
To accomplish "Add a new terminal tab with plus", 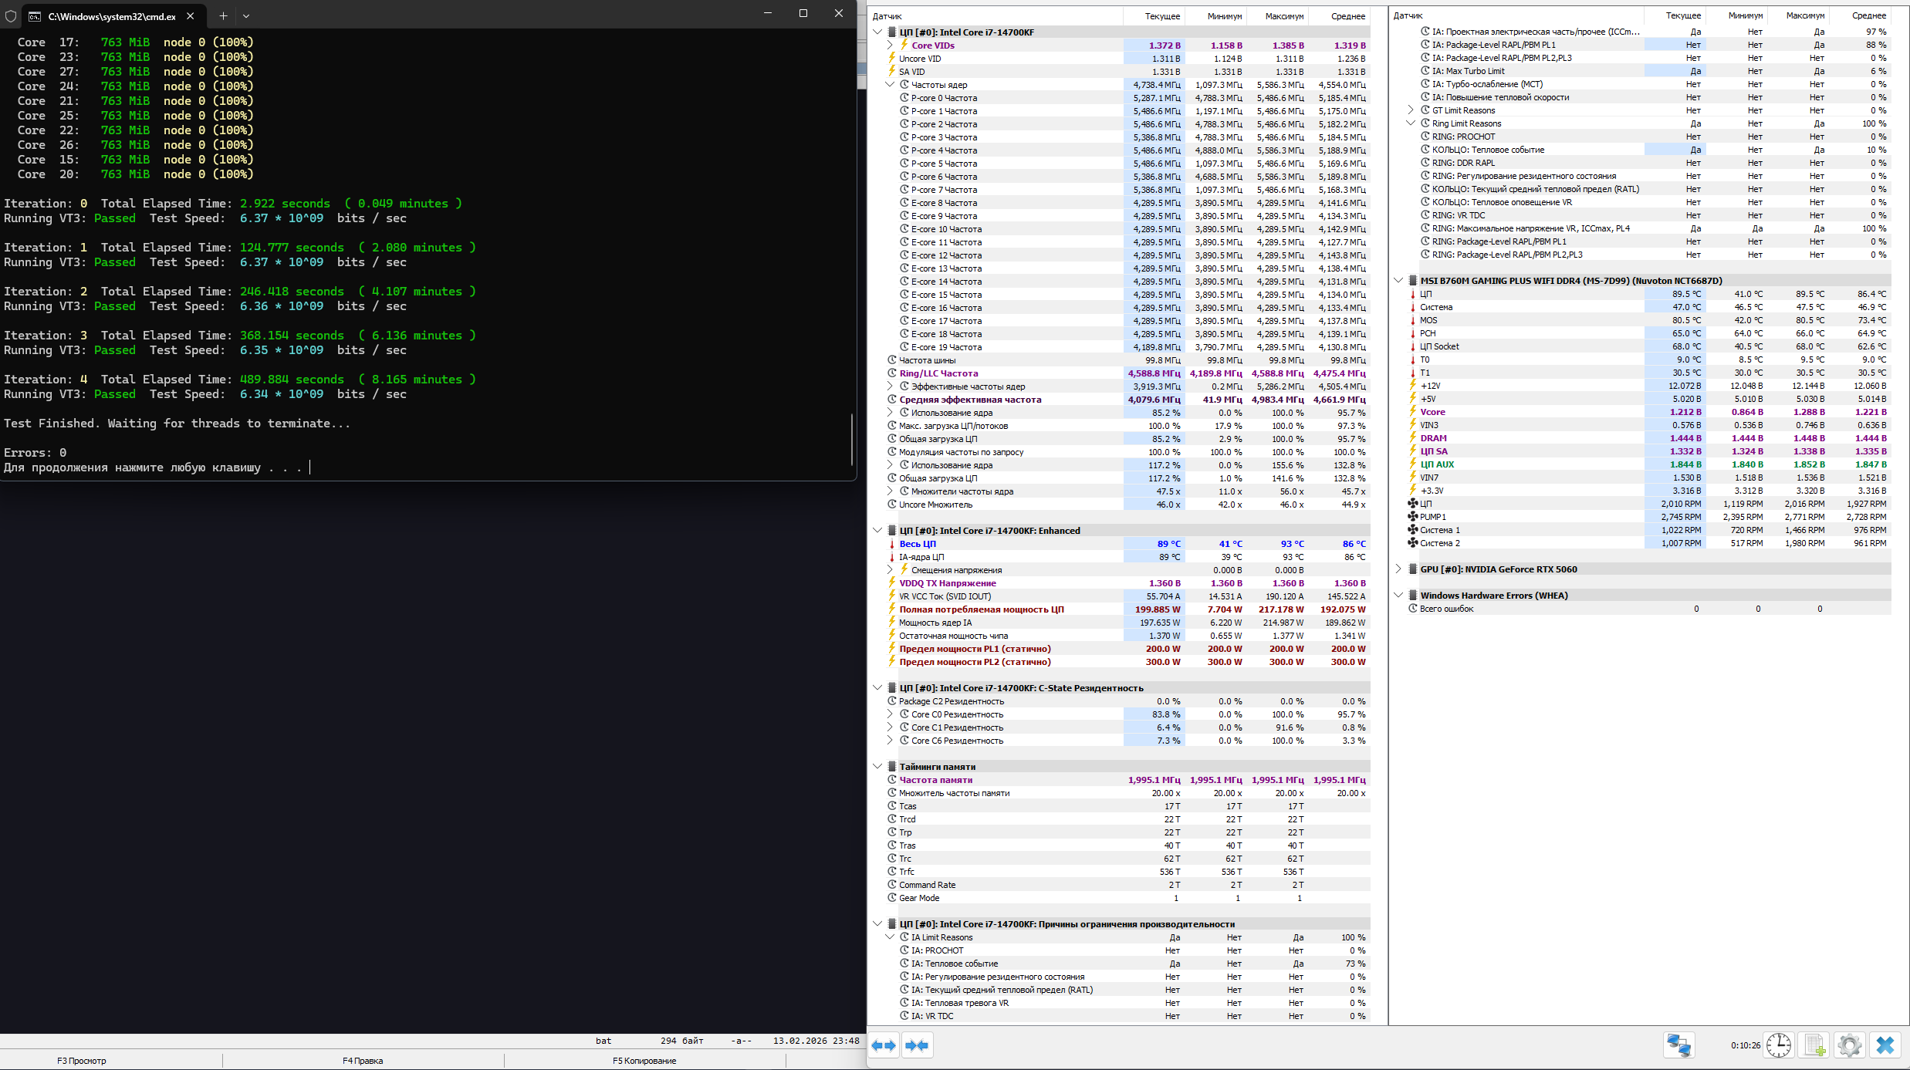I will click(x=223, y=15).
